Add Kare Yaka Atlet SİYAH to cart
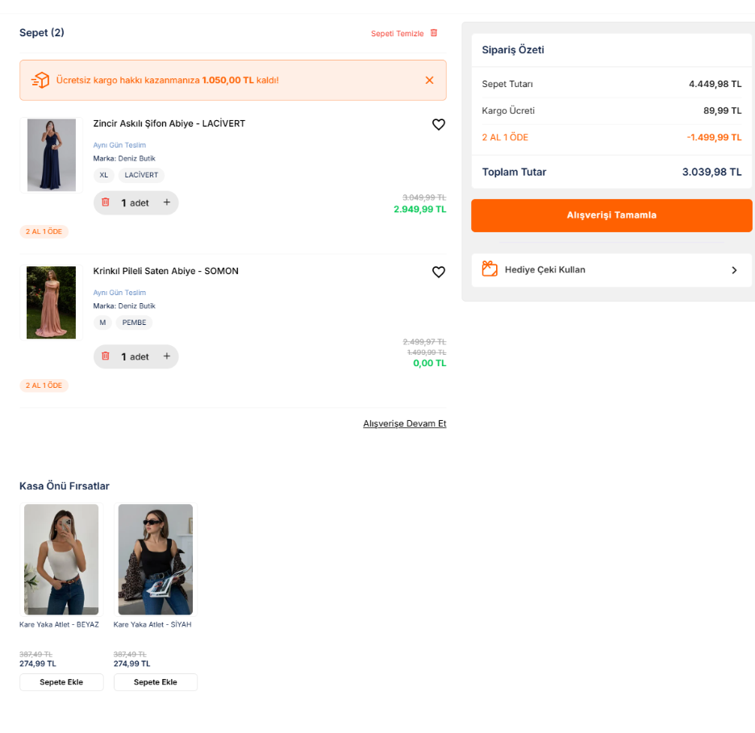755x733 pixels. coord(156,682)
